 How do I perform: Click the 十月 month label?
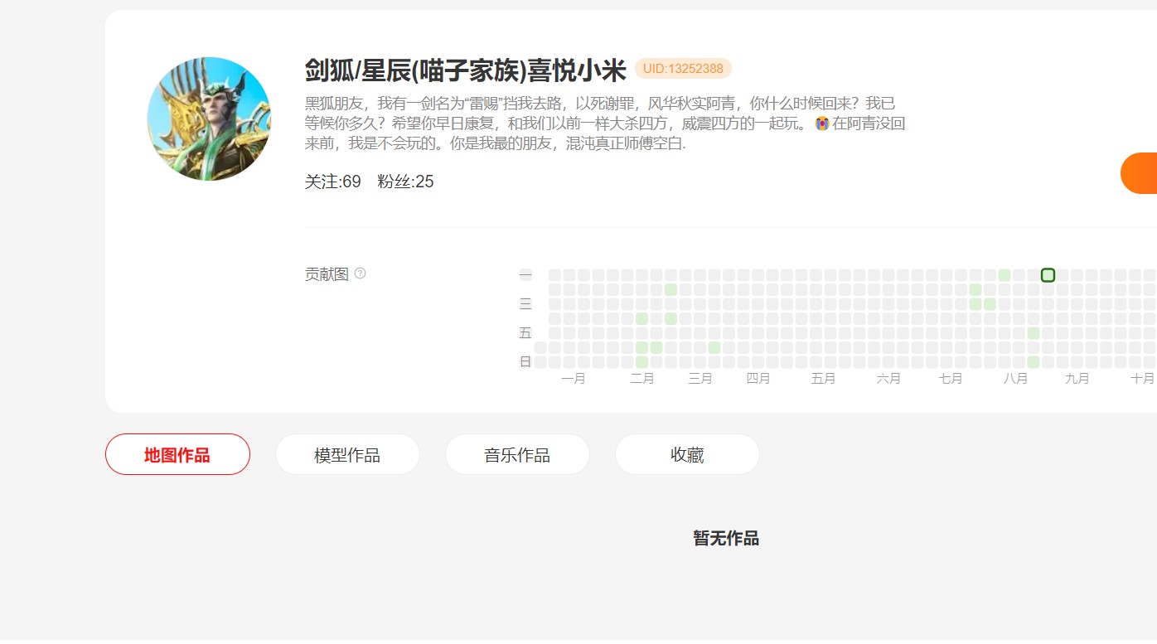tap(1142, 379)
